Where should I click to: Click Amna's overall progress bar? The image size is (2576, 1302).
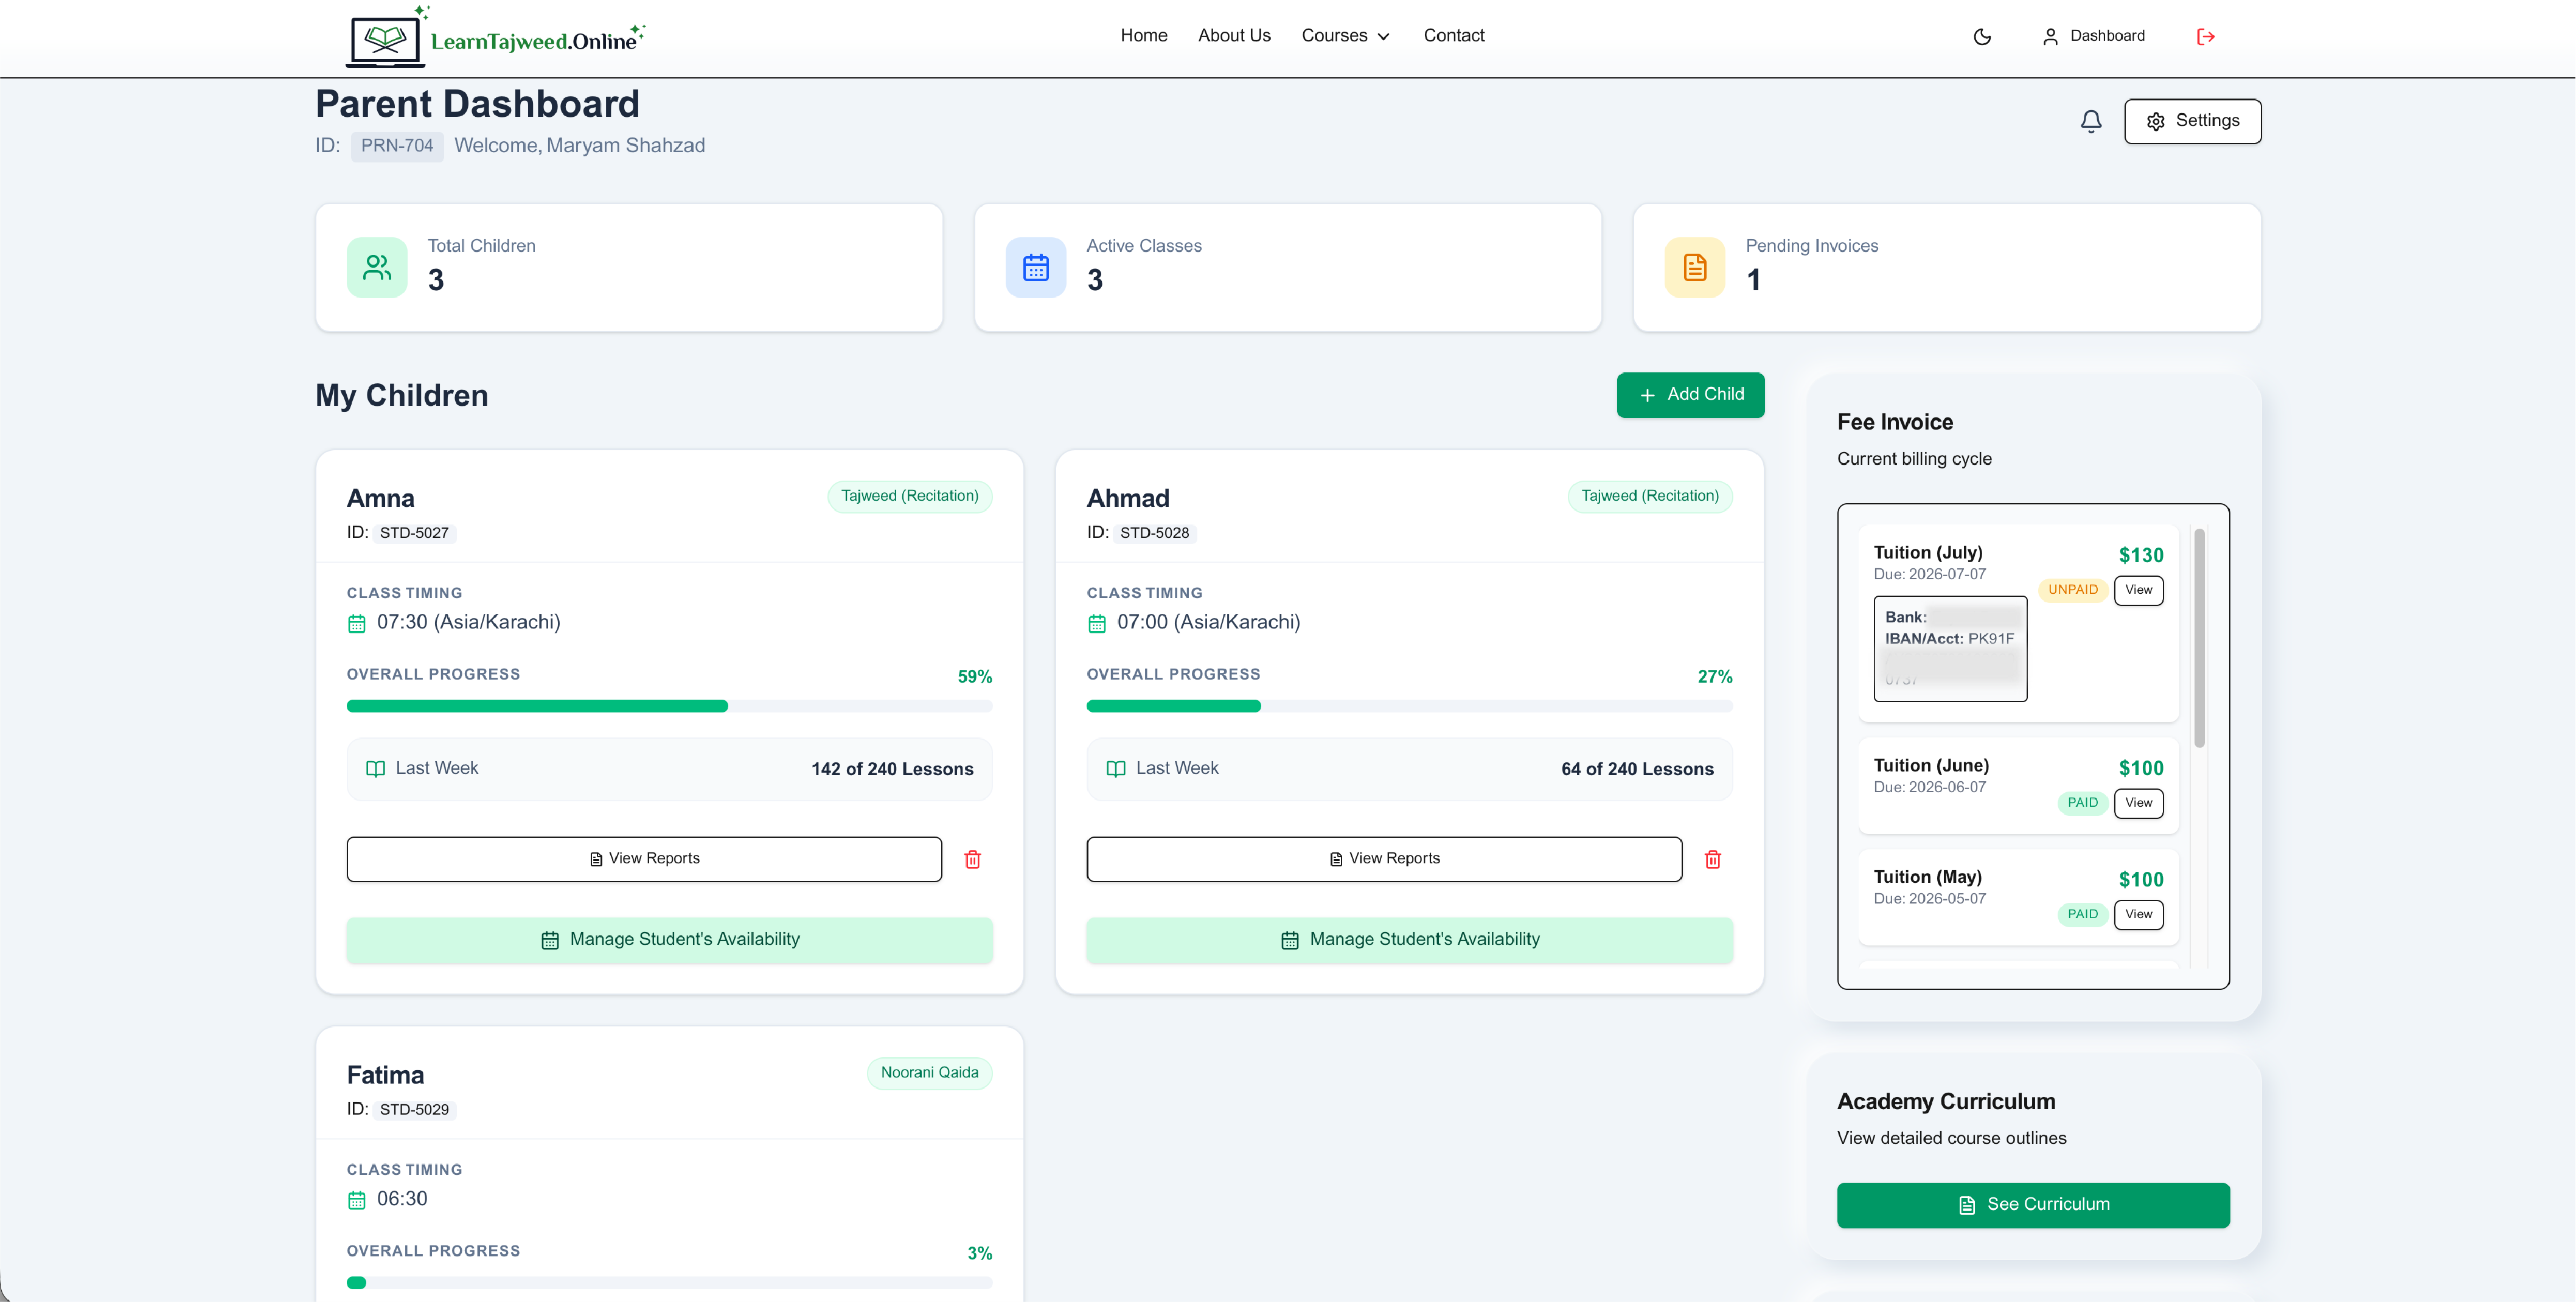tap(669, 706)
